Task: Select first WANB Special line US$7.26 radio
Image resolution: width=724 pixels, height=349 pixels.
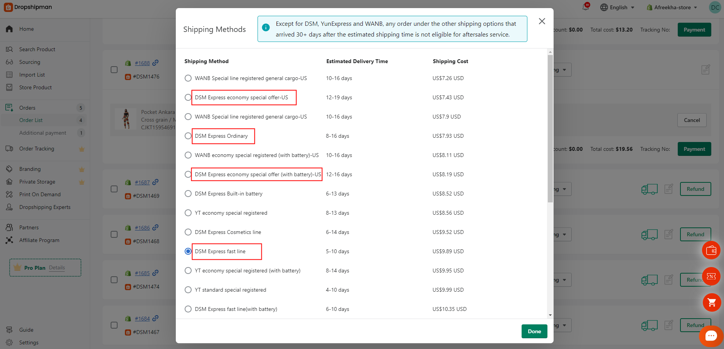Action: (188, 78)
